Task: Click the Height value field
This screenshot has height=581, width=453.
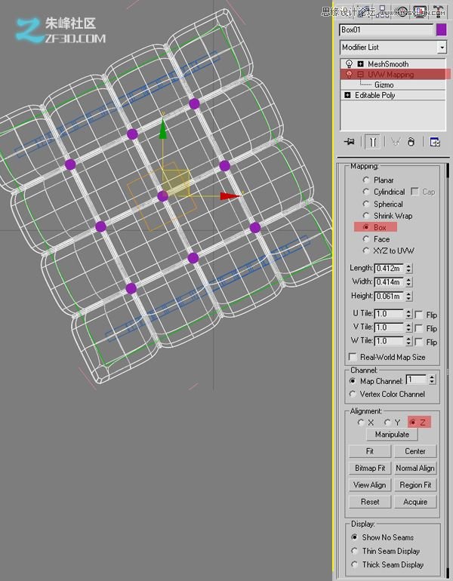Action: pyautogui.click(x=390, y=296)
